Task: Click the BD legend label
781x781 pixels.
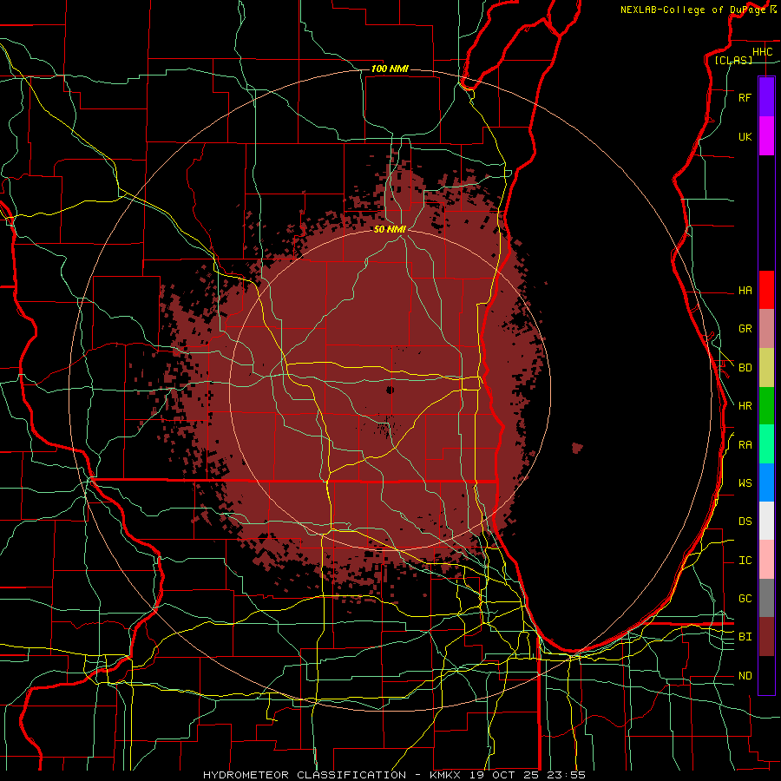Action: point(745,368)
